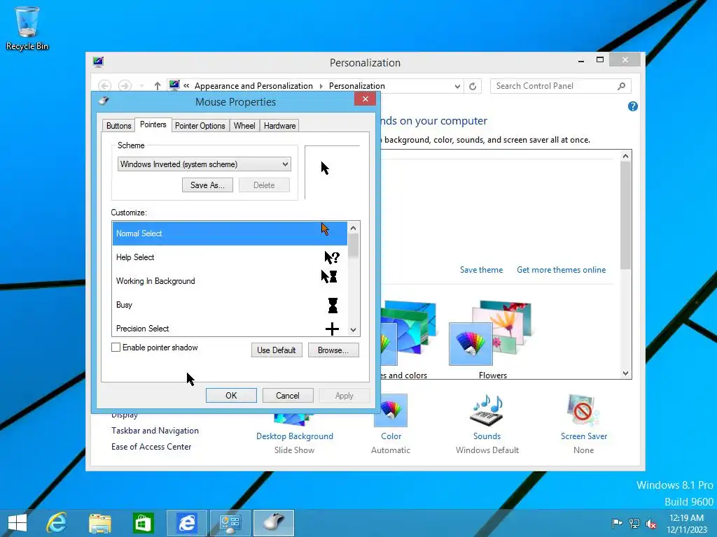This screenshot has width=717, height=537.
Task: Select the Flowers theme thumbnail
Action: pyautogui.click(x=492, y=334)
